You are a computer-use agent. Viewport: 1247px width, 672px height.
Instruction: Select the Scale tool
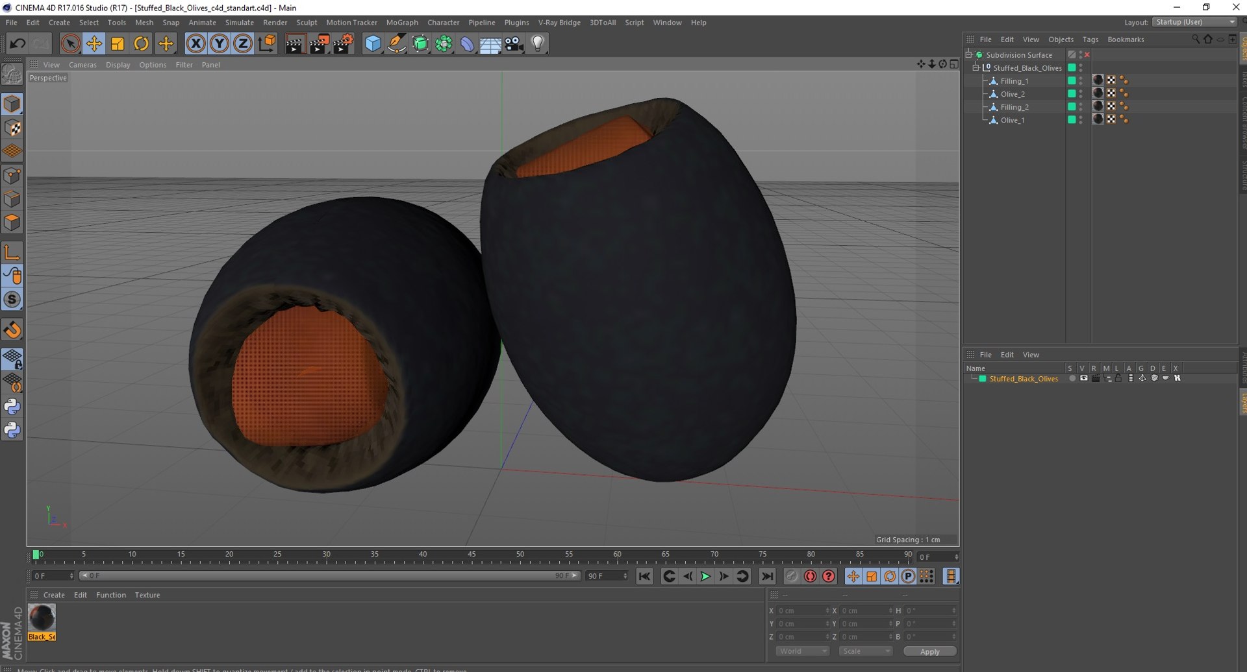click(x=118, y=43)
